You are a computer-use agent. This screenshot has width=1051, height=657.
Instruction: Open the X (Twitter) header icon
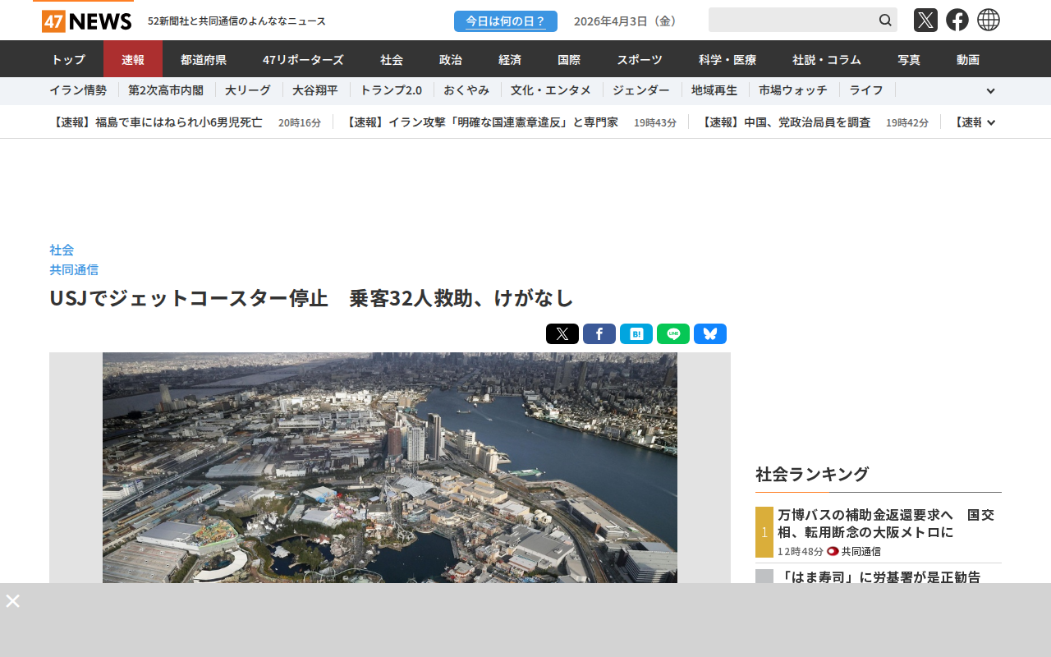pos(925,20)
